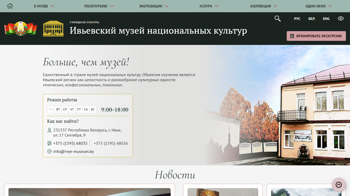This screenshot has width=350, height=196.
Task: Open the ЭКСПОЗИЦИИ menu
Action: coord(151,6)
